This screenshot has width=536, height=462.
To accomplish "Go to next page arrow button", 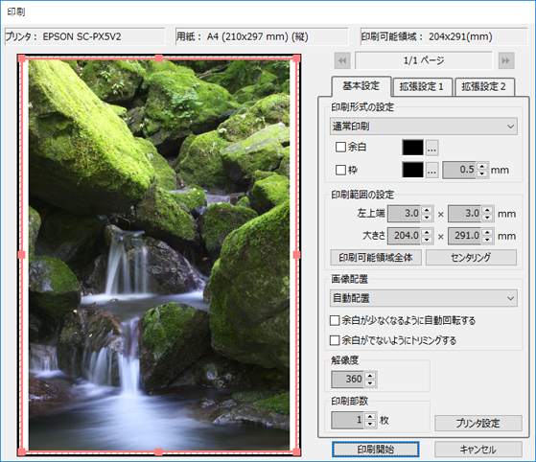I will click(x=506, y=60).
